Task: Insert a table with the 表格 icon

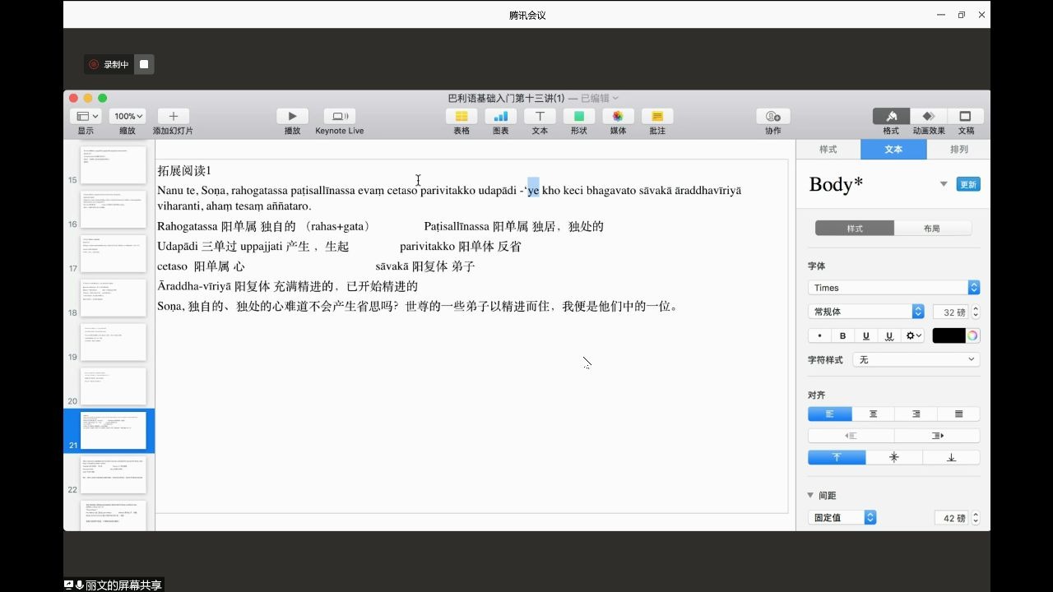Action: tap(462, 117)
